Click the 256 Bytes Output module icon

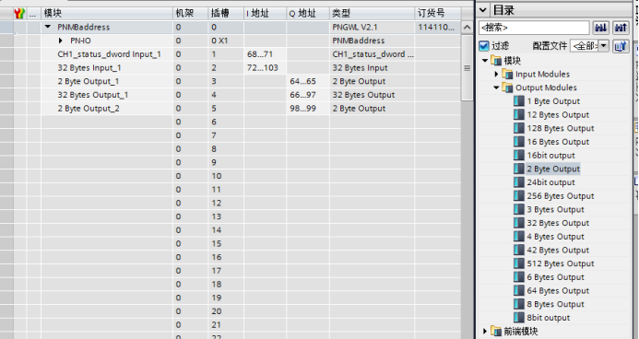tap(519, 195)
